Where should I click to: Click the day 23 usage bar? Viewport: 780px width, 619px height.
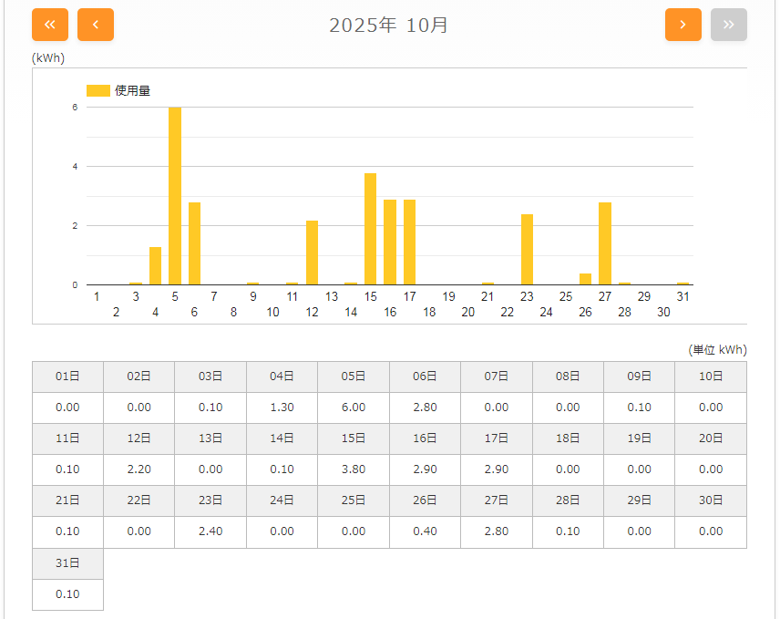pos(527,250)
